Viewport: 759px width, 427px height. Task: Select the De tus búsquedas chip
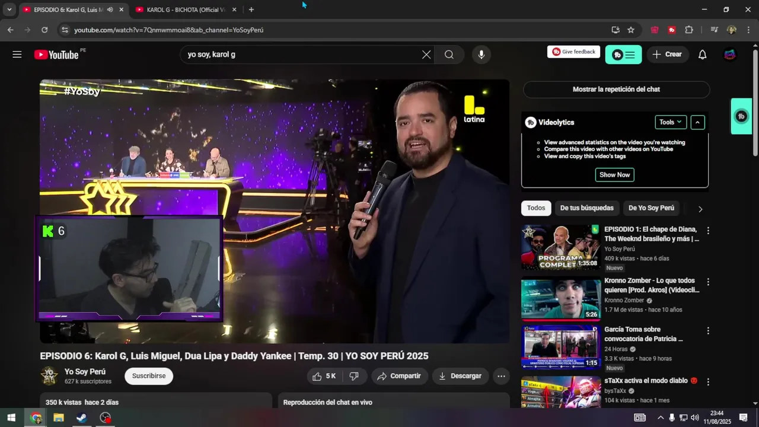(x=587, y=208)
